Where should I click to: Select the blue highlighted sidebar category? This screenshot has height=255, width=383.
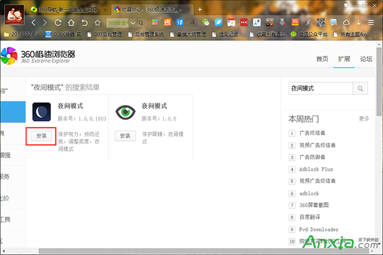(x=13, y=112)
